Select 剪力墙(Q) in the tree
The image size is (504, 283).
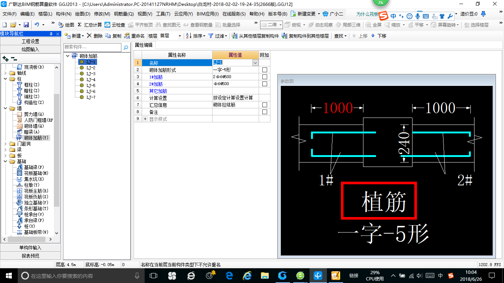(33, 114)
